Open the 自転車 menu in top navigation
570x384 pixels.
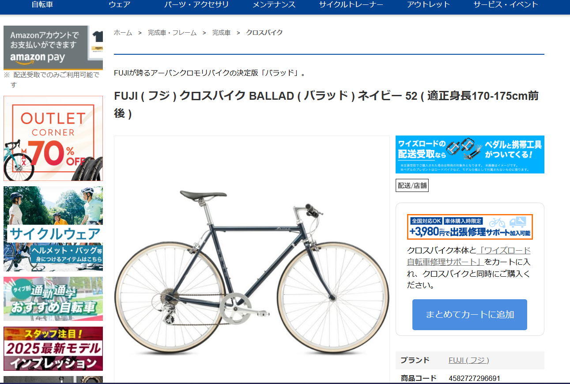[42, 5]
